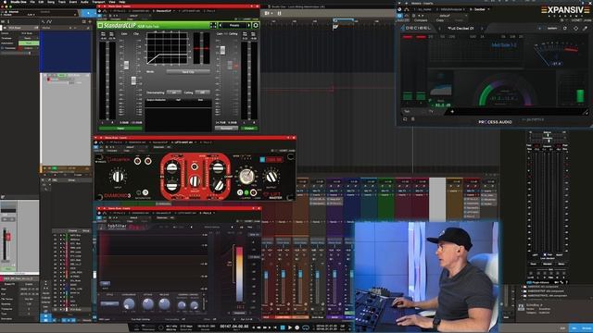
Task: Toggle the green Read automation mode in inspector
Action: click(29, 43)
